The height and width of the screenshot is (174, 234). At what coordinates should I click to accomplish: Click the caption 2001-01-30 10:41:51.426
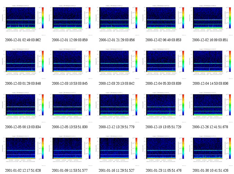pyautogui.click(x=210, y=170)
